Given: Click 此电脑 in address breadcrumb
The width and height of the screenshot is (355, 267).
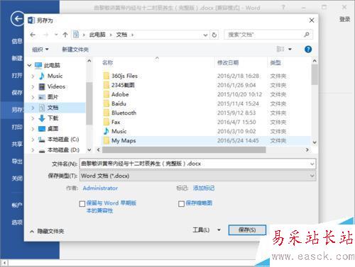Looking at the screenshot, I should click(x=97, y=35).
